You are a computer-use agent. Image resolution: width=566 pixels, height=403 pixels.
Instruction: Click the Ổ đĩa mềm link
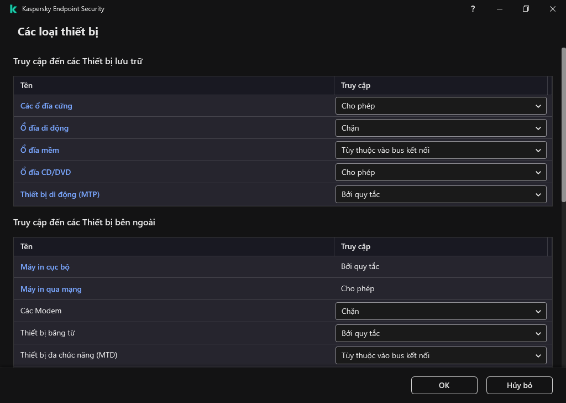point(40,150)
